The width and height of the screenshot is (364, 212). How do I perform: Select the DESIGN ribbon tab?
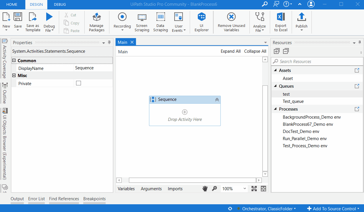36,4
